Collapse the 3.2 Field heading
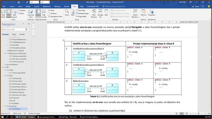 click(x=5, y=76)
